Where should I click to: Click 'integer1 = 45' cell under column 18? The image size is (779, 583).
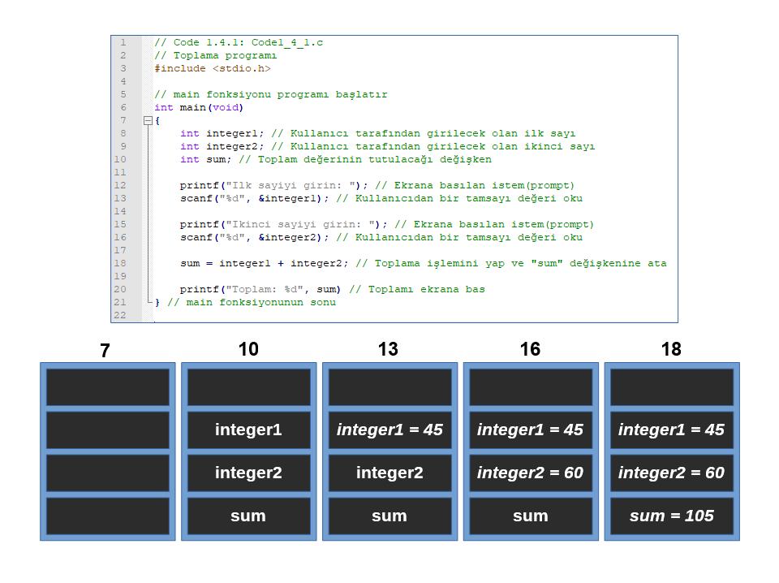672,430
